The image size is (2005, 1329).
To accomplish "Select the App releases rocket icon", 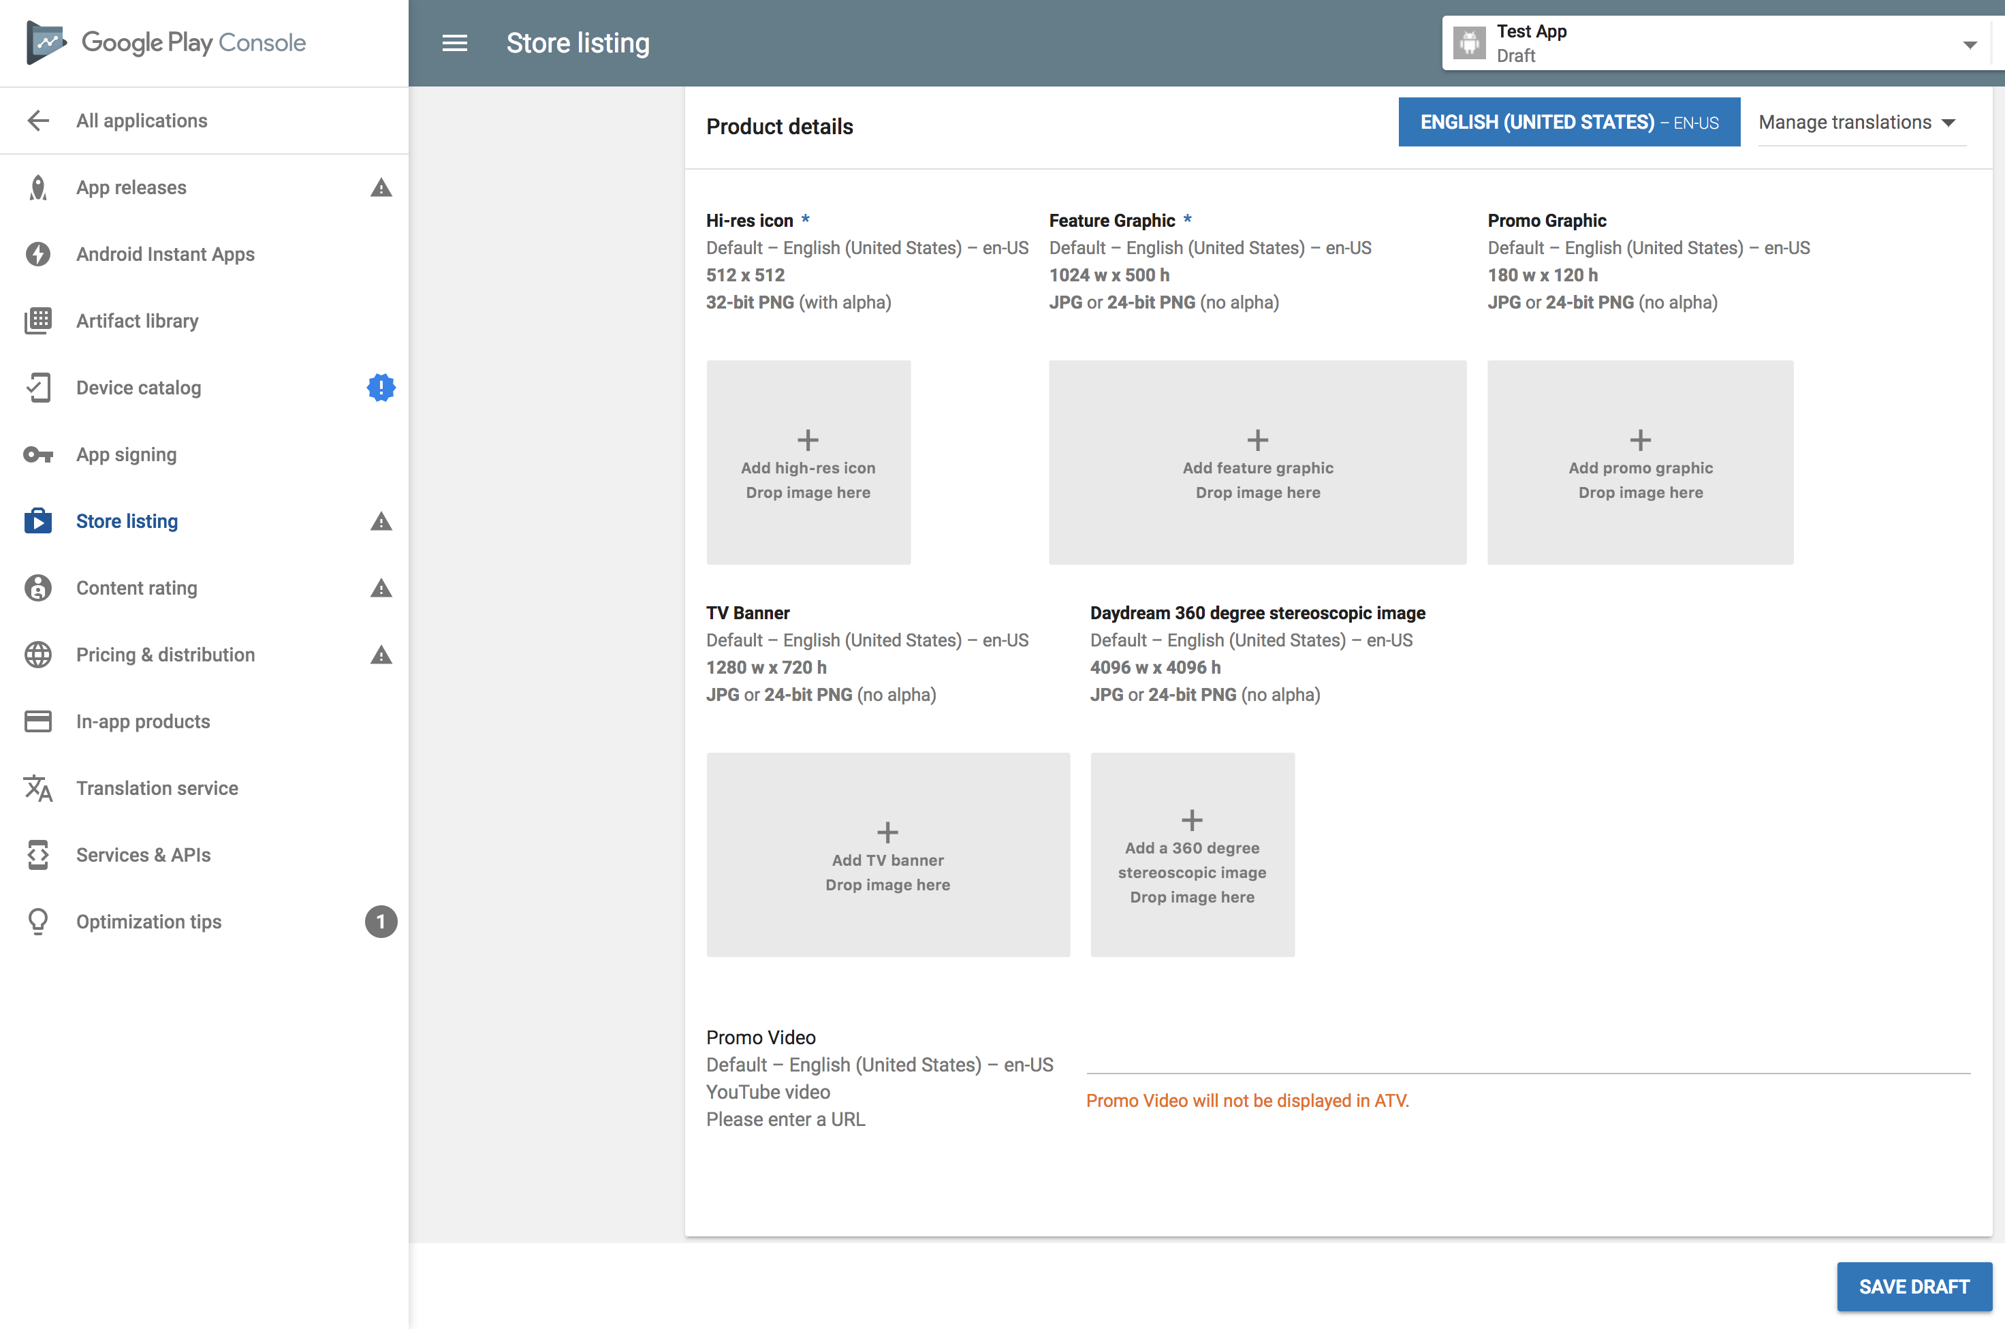I will click(38, 187).
